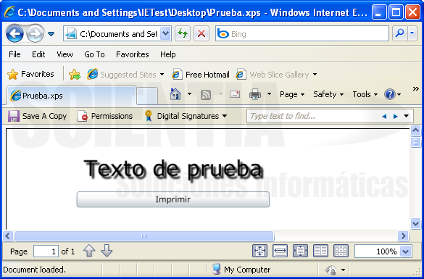
Task: Expand the address bar dropdown arrow
Action: 165,34
